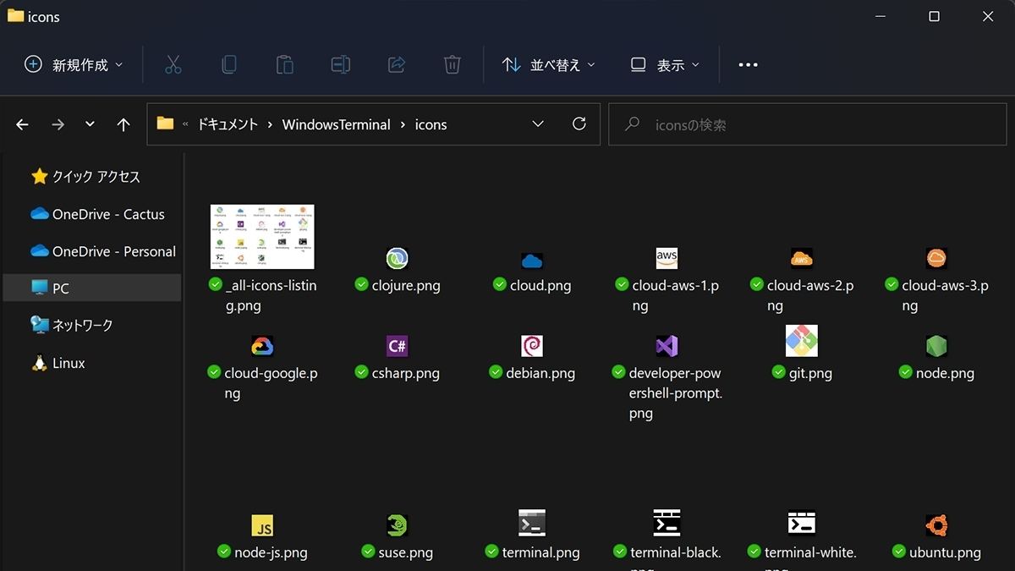
Task: Expand subfolders after WindowsTerminal breadcrumb
Action: point(403,124)
